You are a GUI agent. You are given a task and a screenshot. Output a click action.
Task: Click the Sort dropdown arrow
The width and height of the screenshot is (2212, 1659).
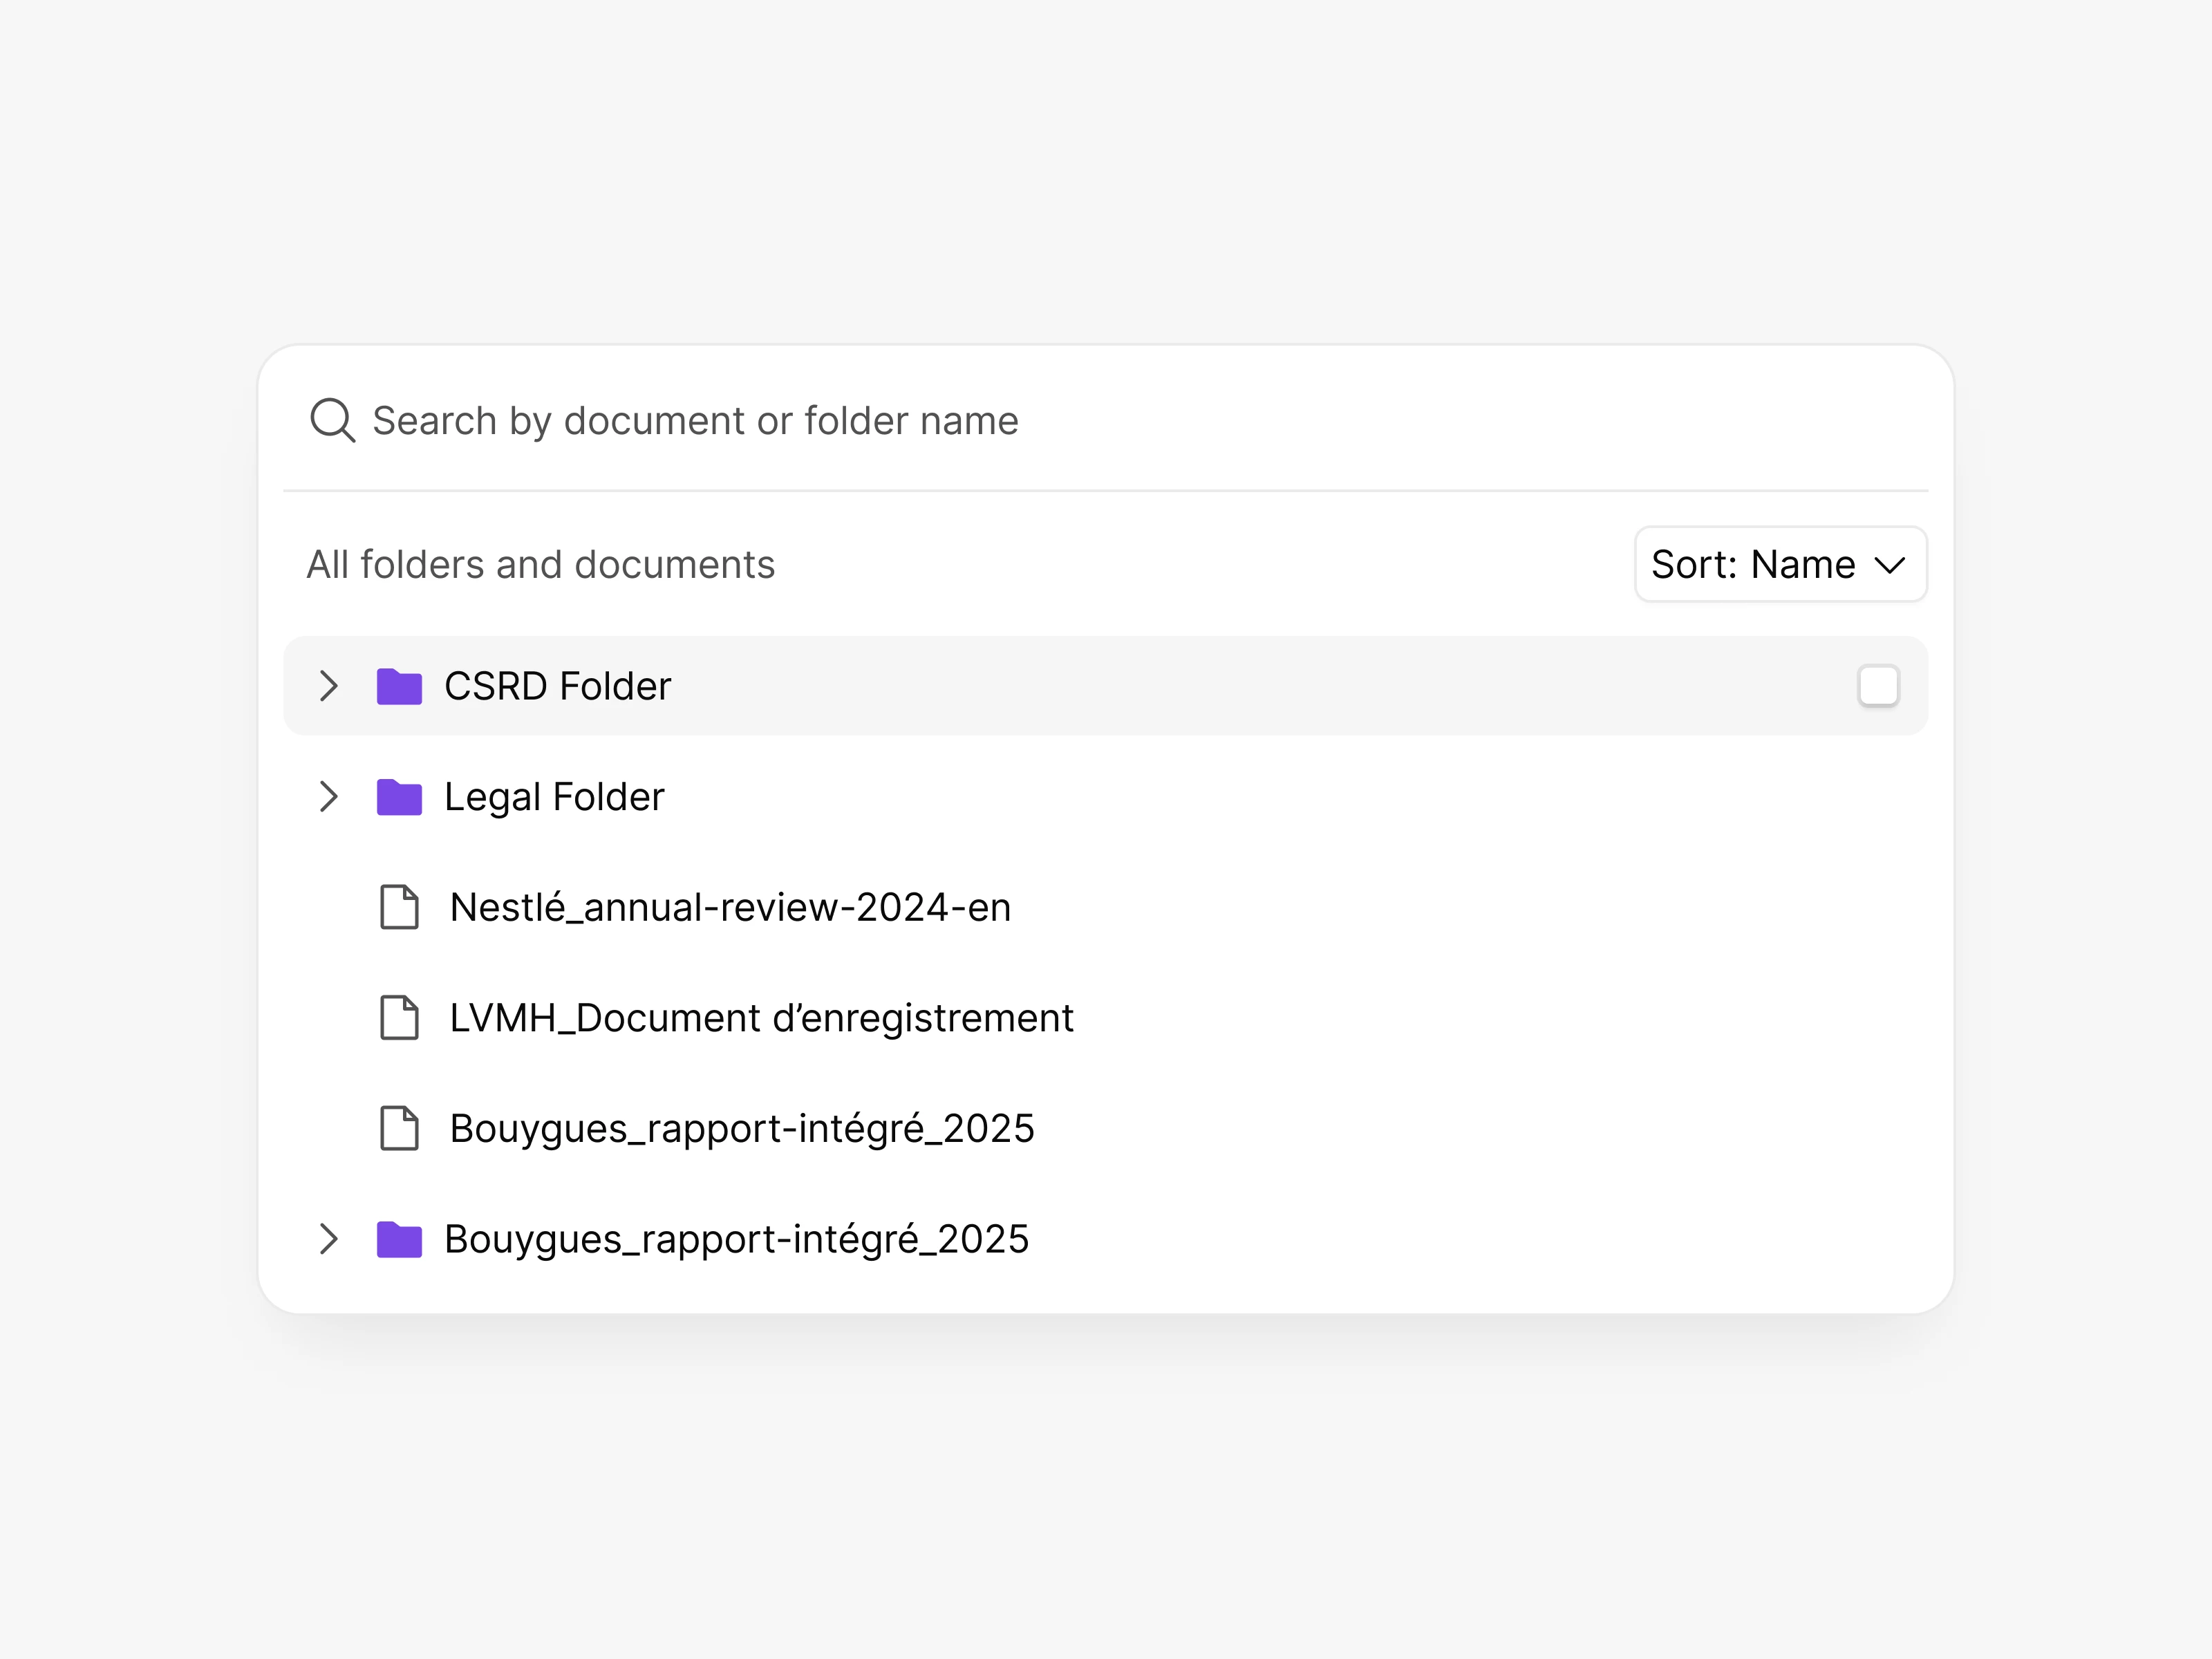(x=1889, y=566)
